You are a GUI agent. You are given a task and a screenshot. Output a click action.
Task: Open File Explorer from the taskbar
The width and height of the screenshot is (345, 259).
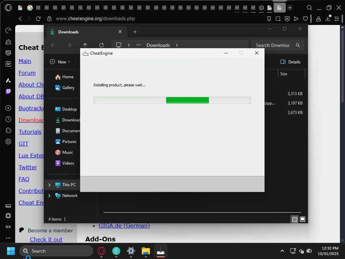pos(146,251)
